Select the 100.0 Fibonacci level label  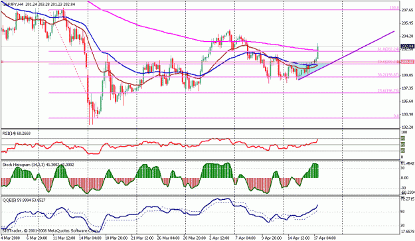coord(394,8)
